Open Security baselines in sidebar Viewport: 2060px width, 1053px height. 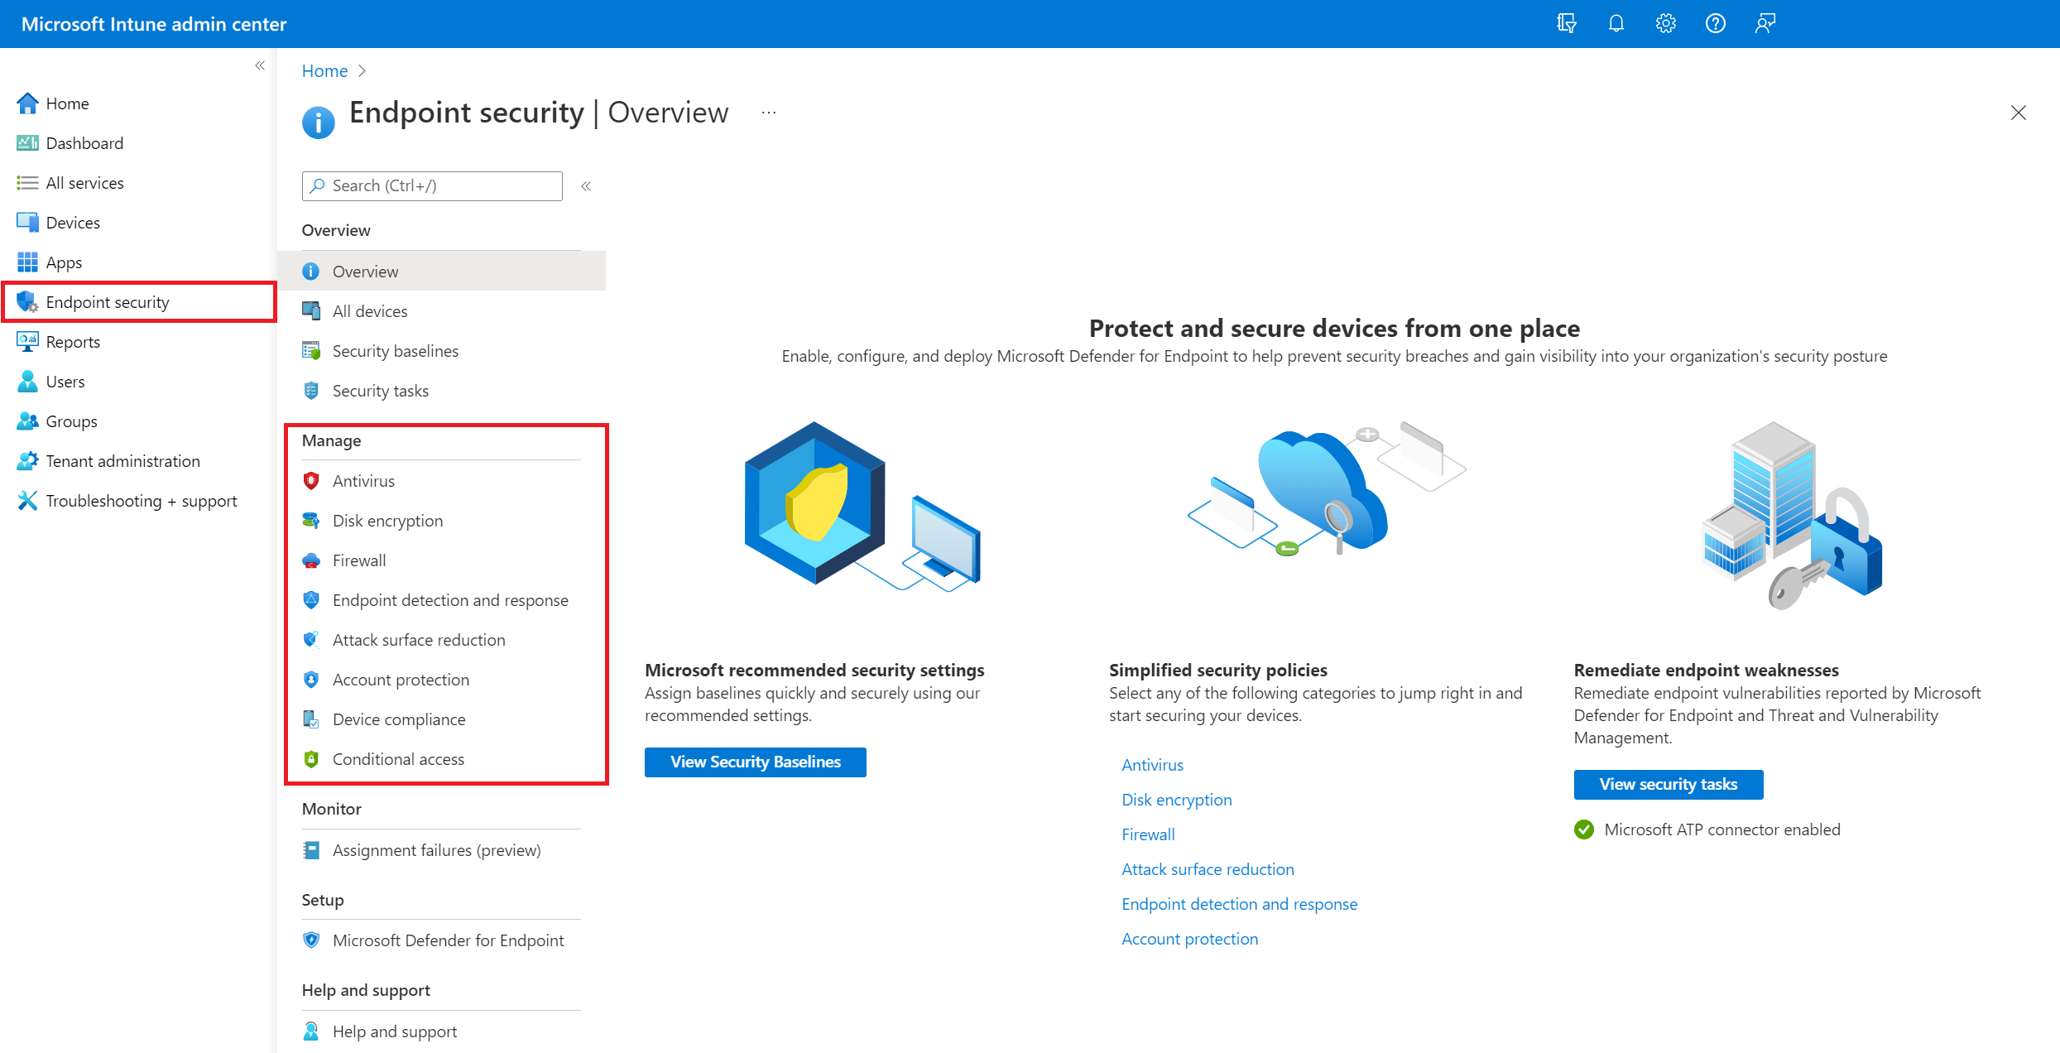click(393, 350)
